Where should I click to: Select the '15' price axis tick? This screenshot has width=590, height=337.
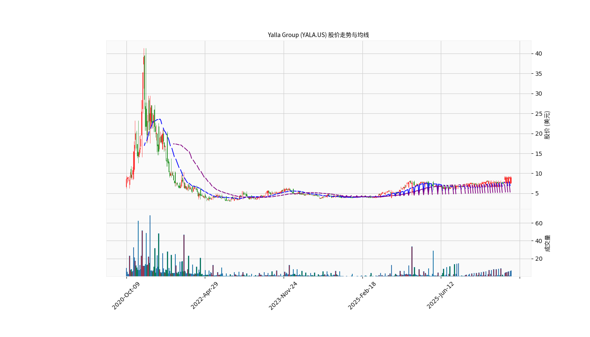pyautogui.click(x=539, y=154)
